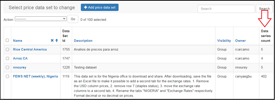Sort by the Owner column header
Viewport: 275px width, 100px height.
240,40
